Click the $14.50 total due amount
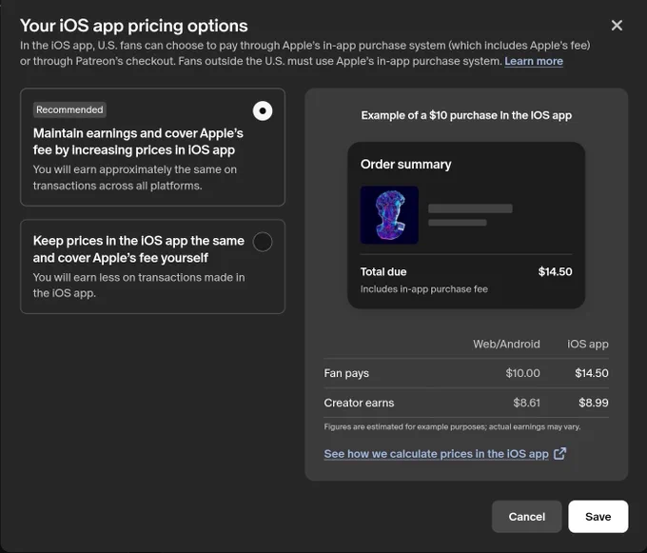Image resolution: width=647 pixels, height=553 pixels. (x=555, y=272)
